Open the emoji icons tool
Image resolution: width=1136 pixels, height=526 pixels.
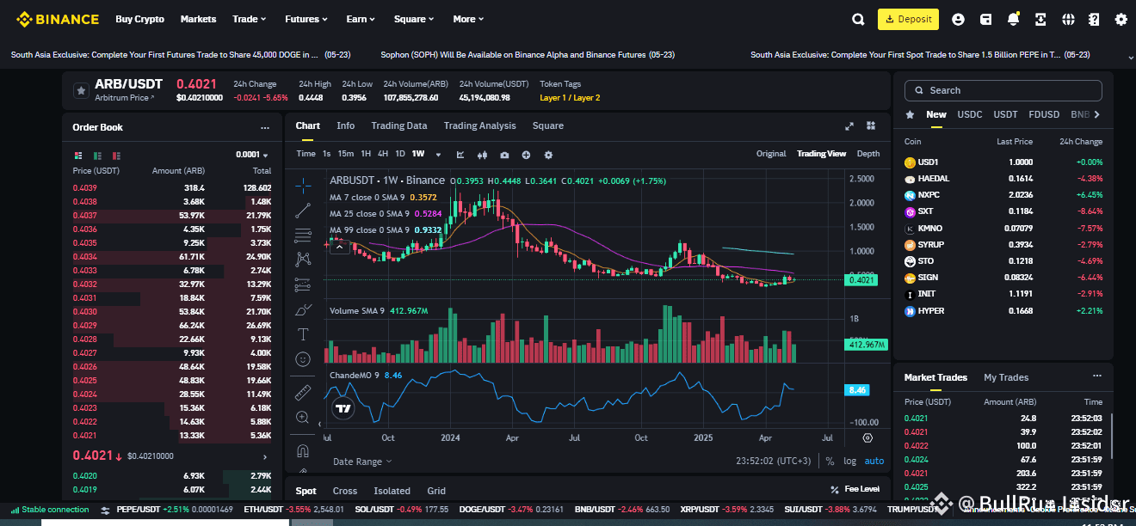[303, 359]
